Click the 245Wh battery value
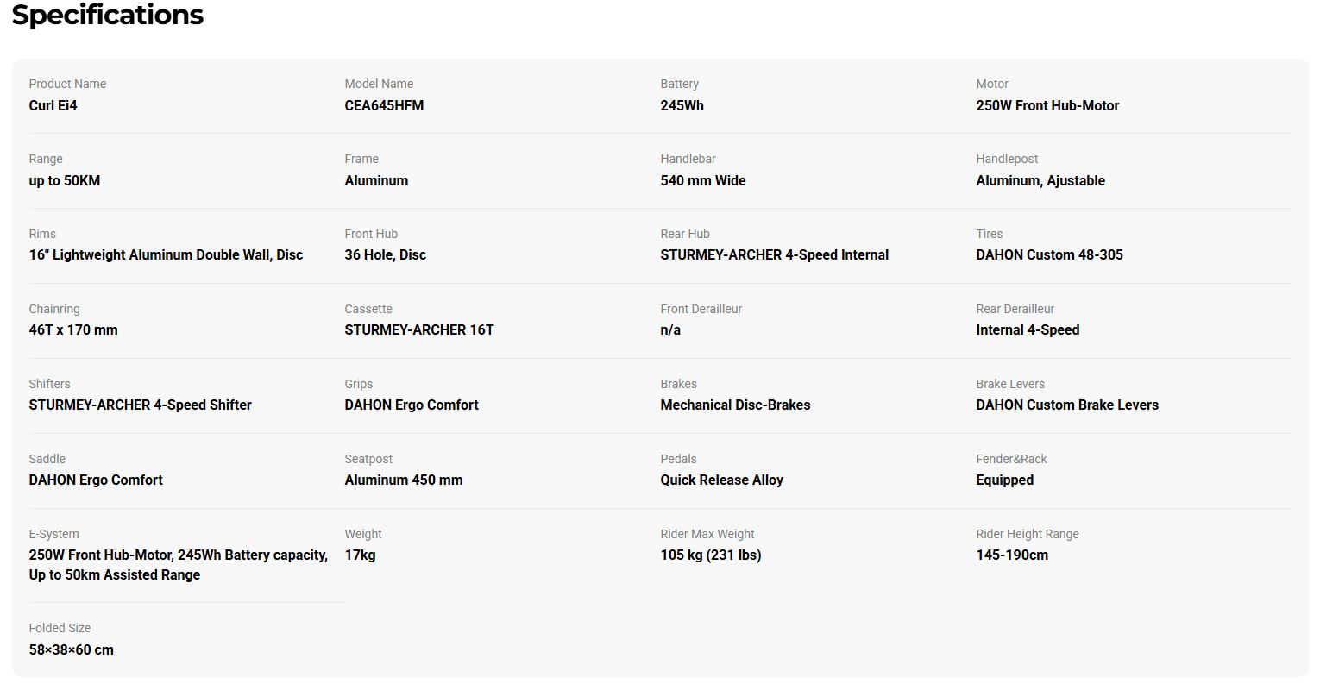Image resolution: width=1320 pixels, height=684 pixels. pyautogui.click(x=682, y=105)
